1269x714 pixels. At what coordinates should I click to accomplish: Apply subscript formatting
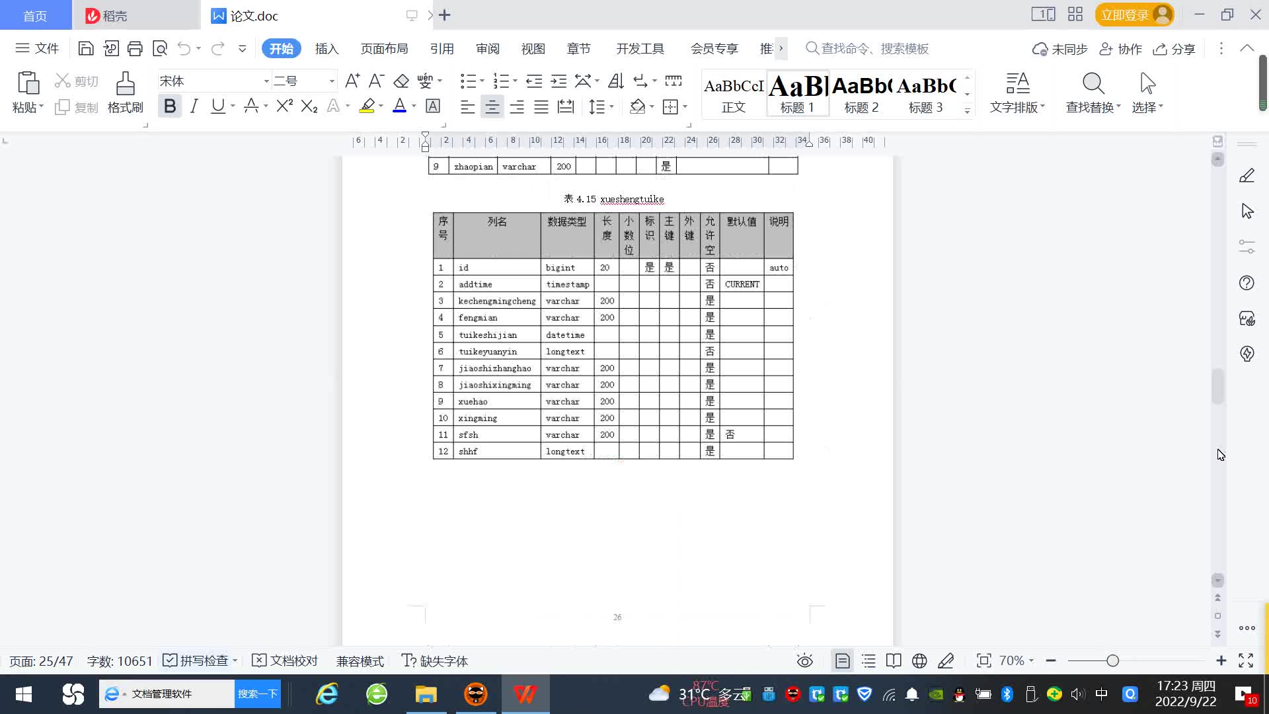click(309, 106)
